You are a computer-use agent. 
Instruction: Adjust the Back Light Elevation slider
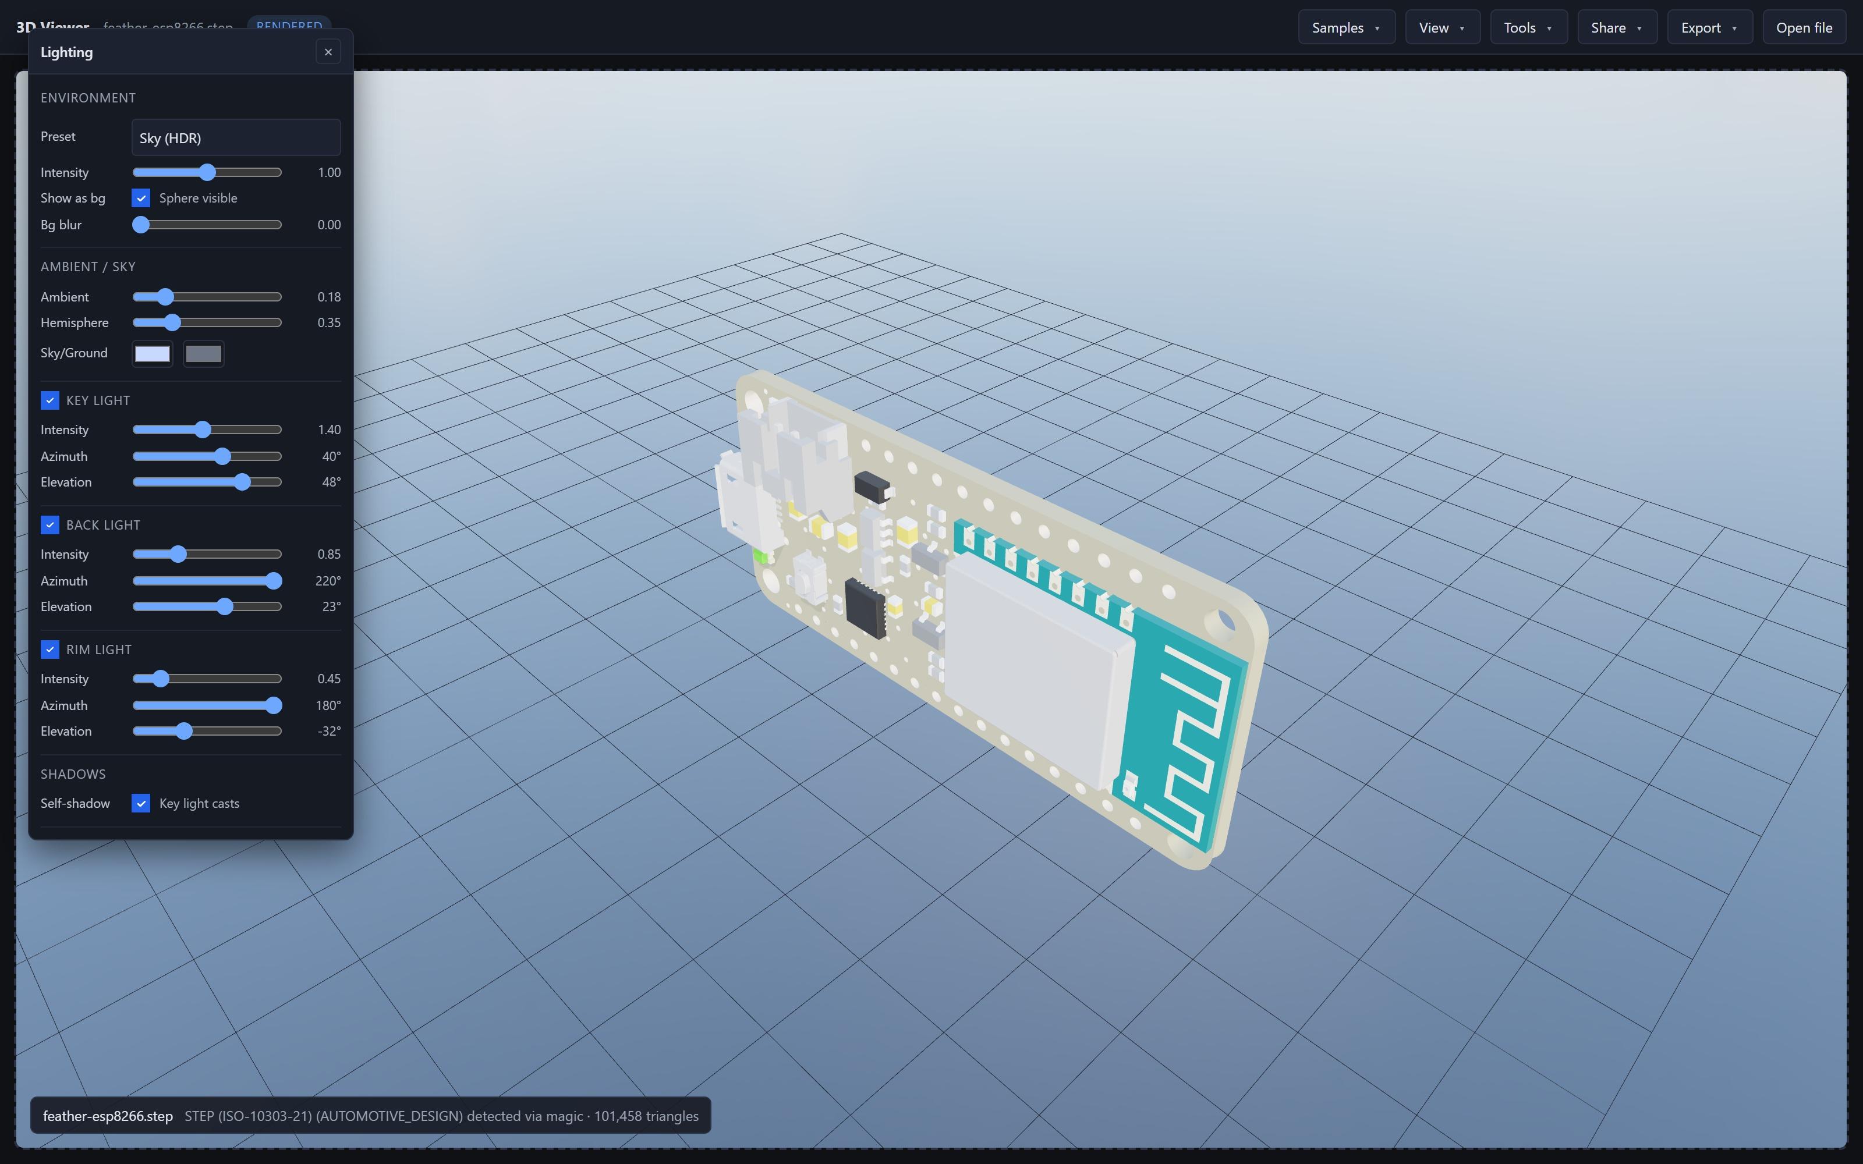point(207,606)
